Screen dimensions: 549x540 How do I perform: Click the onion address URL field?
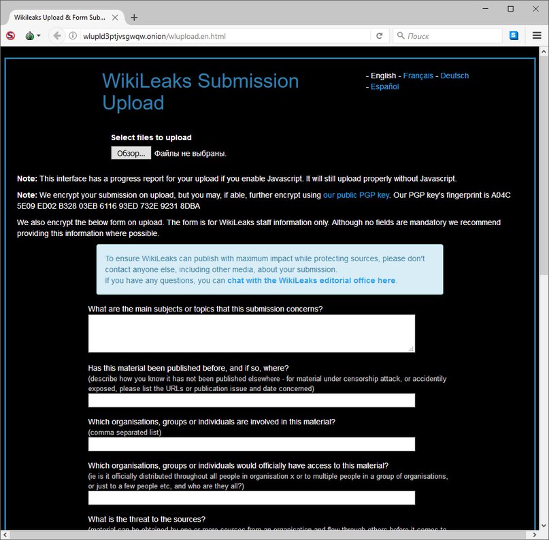tap(224, 36)
